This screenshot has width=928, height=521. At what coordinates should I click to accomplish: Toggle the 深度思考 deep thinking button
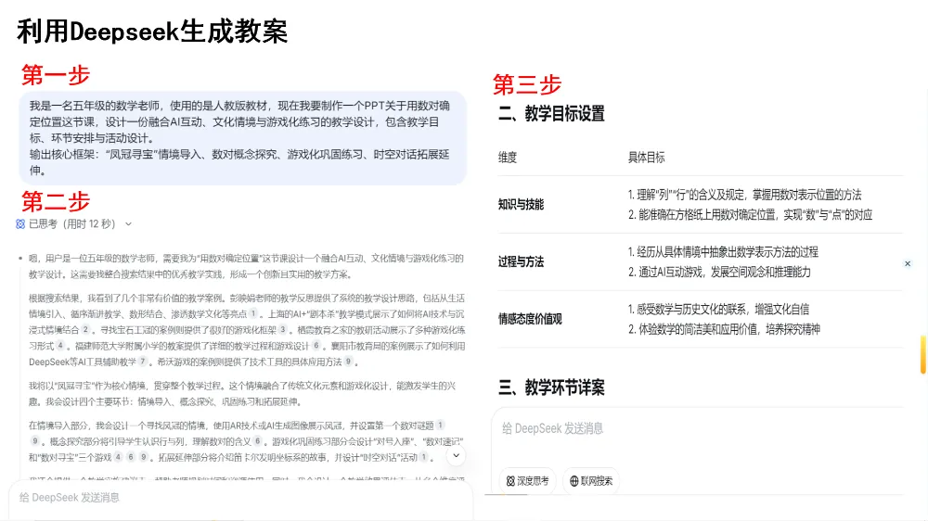coord(527,481)
